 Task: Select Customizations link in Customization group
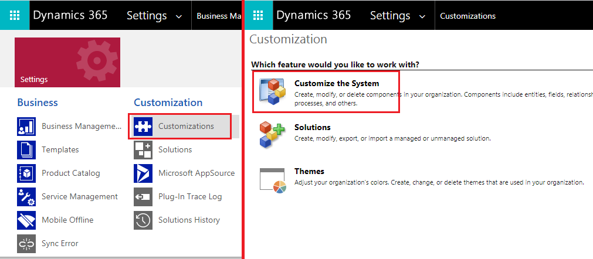click(x=186, y=126)
